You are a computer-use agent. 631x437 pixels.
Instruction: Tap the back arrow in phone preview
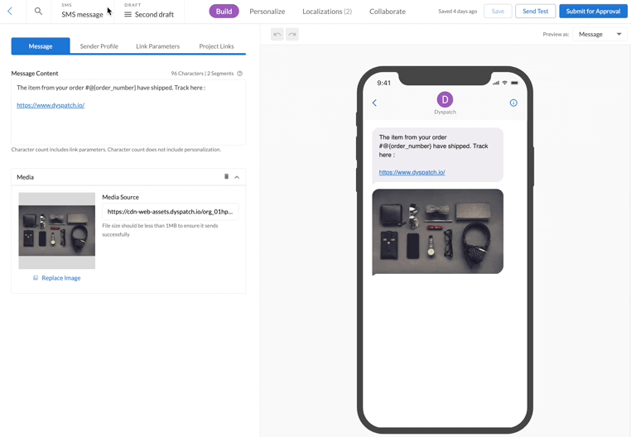(374, 103)
